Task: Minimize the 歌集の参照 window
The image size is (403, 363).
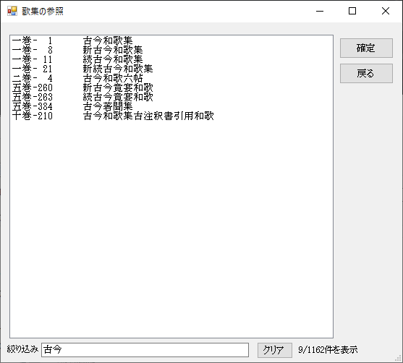Action: 320,11
